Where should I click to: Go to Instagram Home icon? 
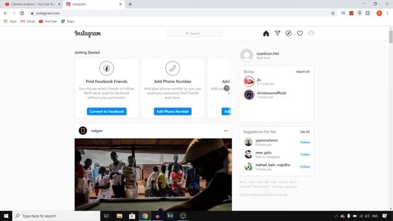(x=266, y=33)
